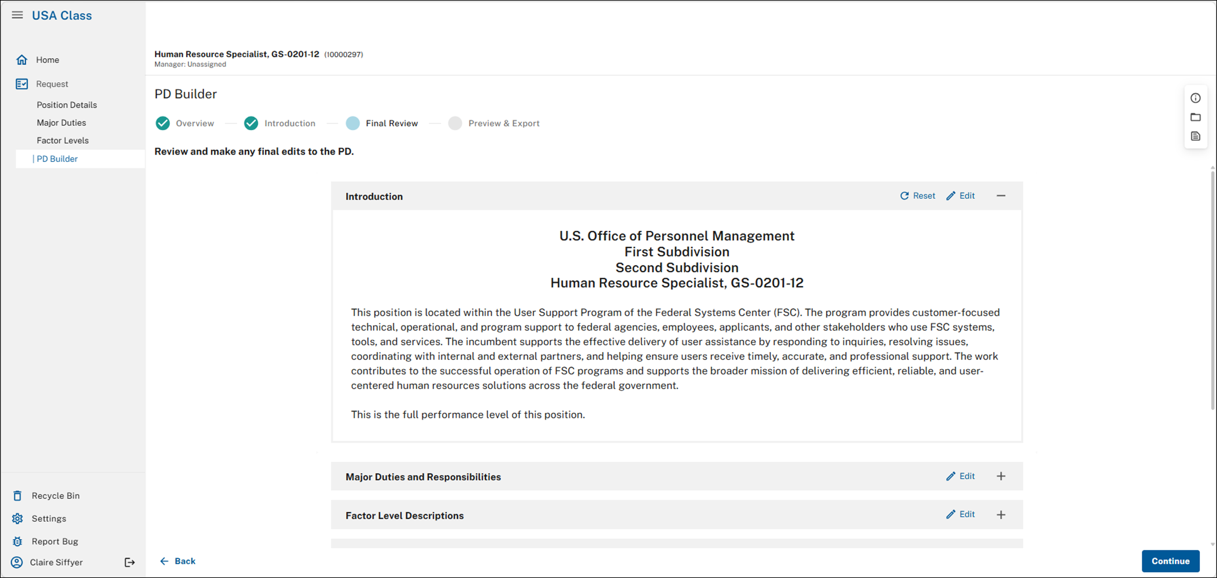Click the Manager: Unassigned text
The image size is (1217, 578).
click(x=190, y=65)
